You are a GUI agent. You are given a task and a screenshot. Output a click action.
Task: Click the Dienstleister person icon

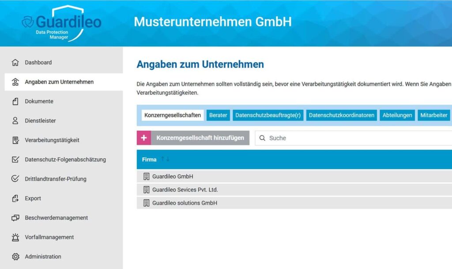pos(15,121)
